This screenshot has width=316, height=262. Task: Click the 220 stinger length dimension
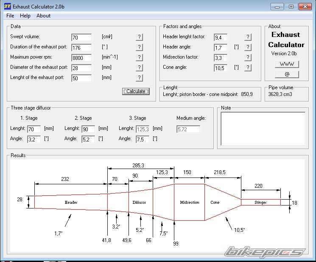click(258, 186)
